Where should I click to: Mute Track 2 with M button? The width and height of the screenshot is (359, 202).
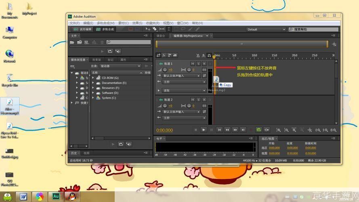(193, 100)
